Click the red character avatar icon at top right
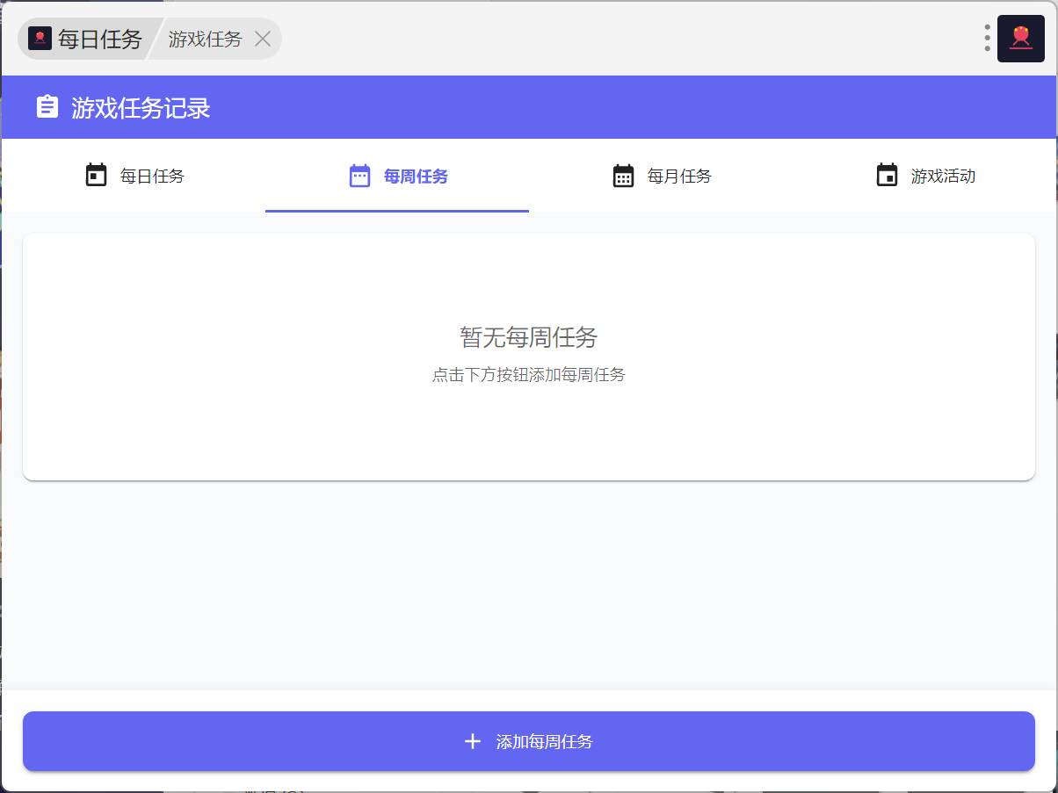 (x=1020, y=39)
